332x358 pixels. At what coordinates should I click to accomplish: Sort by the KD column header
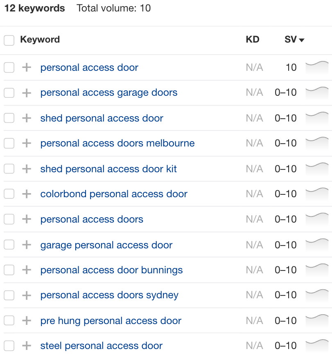(x=253, y=40)
